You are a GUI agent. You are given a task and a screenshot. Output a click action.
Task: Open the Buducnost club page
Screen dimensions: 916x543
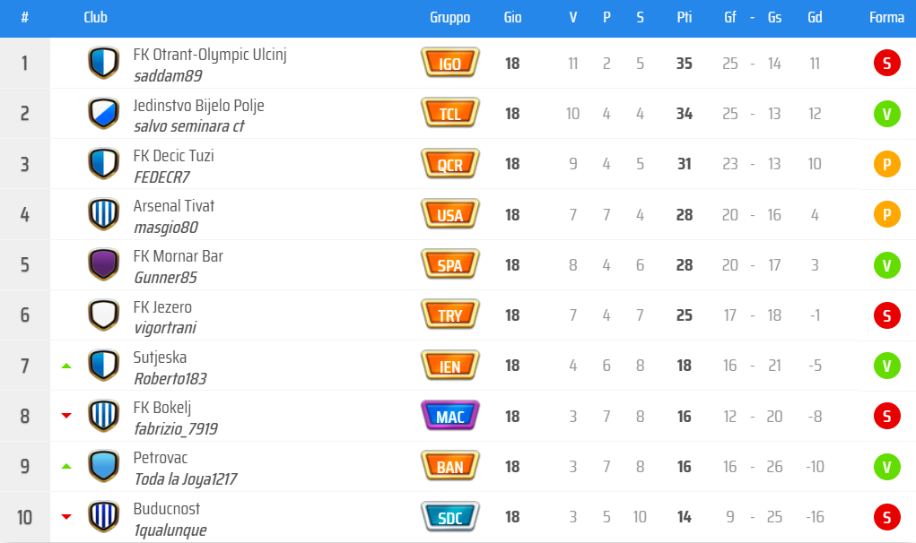coord(167,509)
